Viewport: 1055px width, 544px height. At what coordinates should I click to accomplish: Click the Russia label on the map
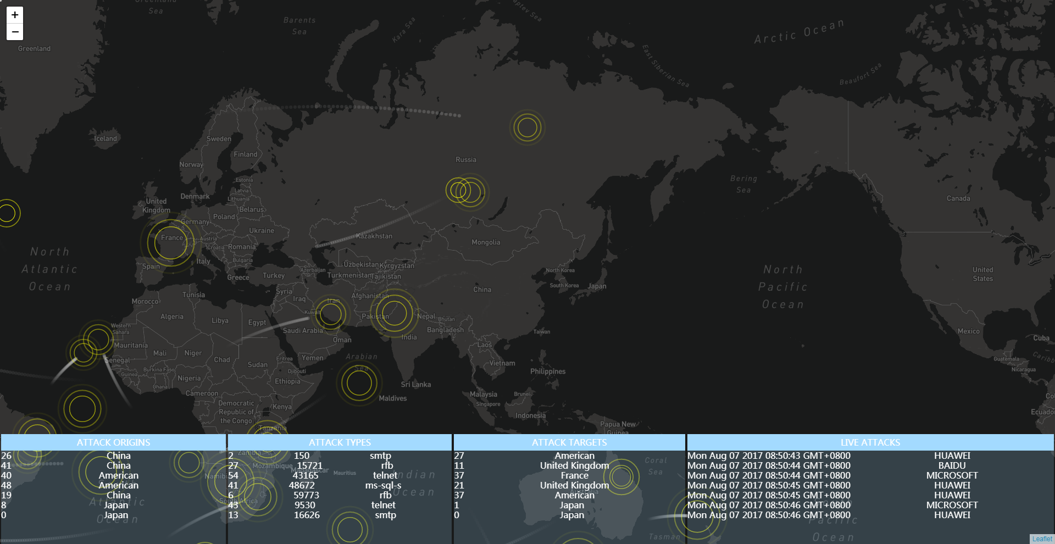(x=466, y=160)
